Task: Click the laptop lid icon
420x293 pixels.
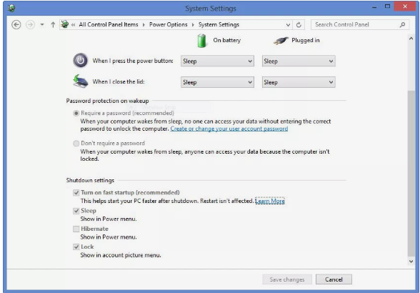Action: point(80,81)
